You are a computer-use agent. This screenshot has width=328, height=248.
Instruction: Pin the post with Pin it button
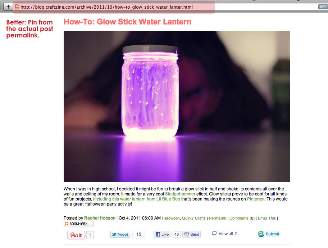(x=76, y=235)
